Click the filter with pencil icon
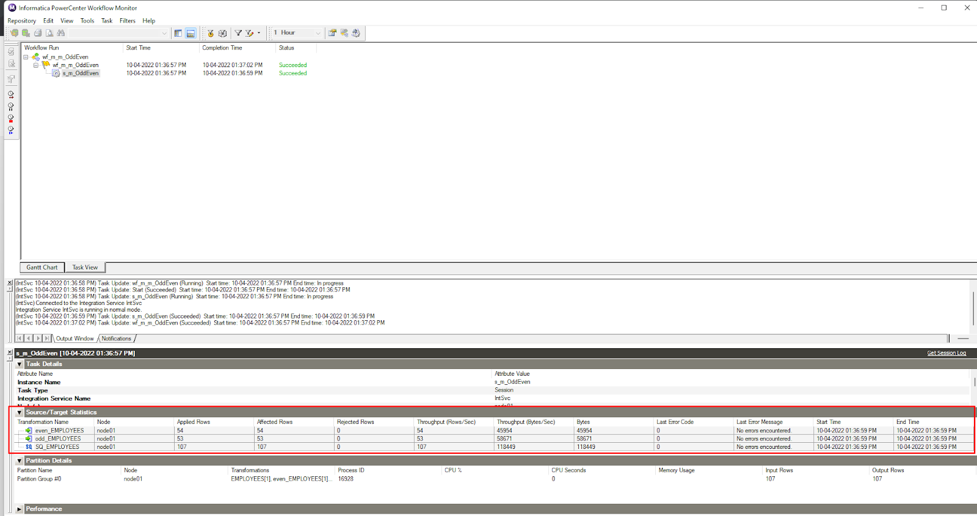Screen dimensions: 977x516 (x=249, y=33)
